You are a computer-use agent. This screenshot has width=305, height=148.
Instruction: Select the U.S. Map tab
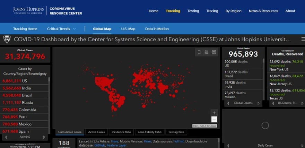pos(128,29)
